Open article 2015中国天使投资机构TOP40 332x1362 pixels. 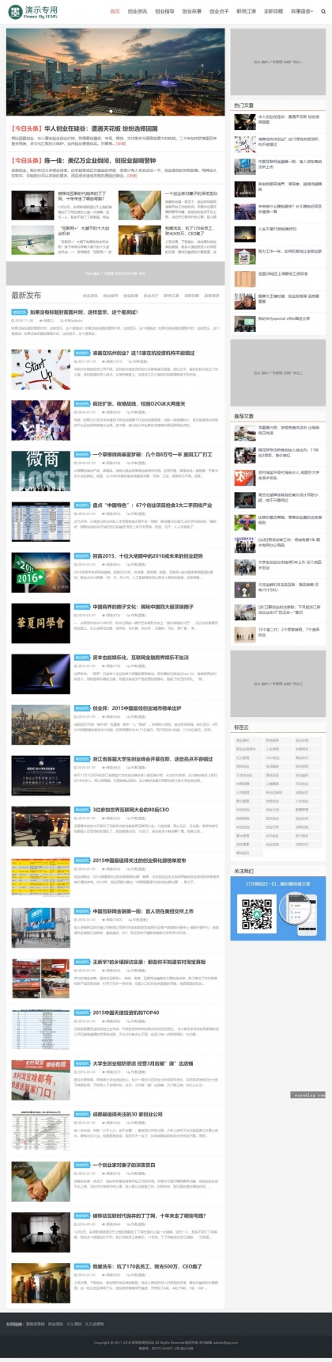[x=126, y=1012]
